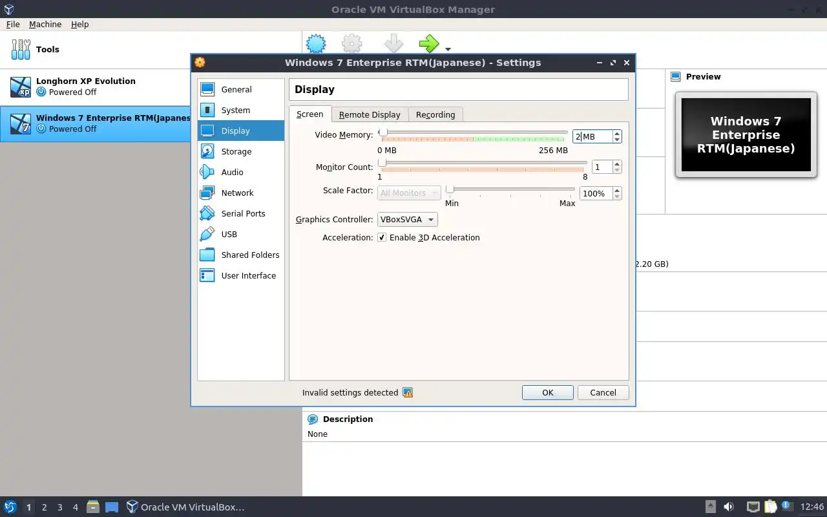The height and width of the screenshot is (517, 827).
Task: Click the VM preview thumbnail
Action: 746,134
